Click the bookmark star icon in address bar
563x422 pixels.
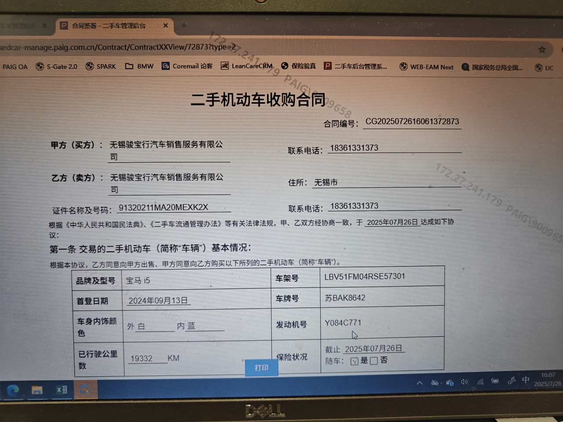(x=542, y=50)
